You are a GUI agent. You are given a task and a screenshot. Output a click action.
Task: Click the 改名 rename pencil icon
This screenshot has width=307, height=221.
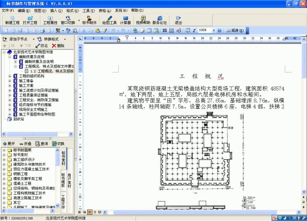41,46
